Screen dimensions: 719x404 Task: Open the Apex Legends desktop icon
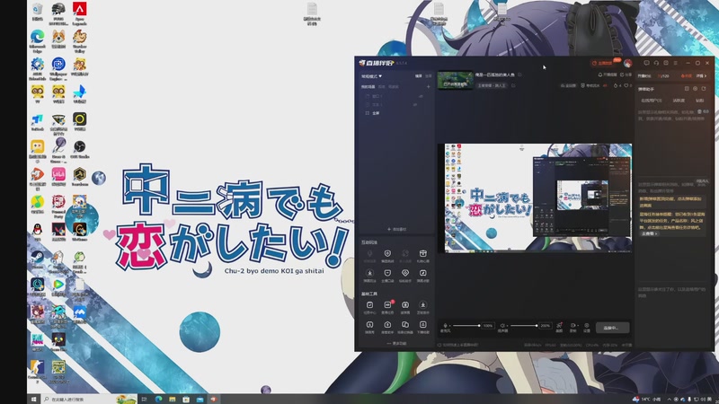(x=80, y=13)
